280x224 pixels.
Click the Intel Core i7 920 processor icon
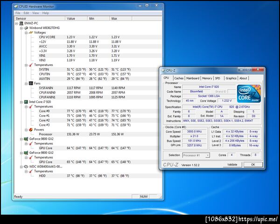[x=26, y=102]
